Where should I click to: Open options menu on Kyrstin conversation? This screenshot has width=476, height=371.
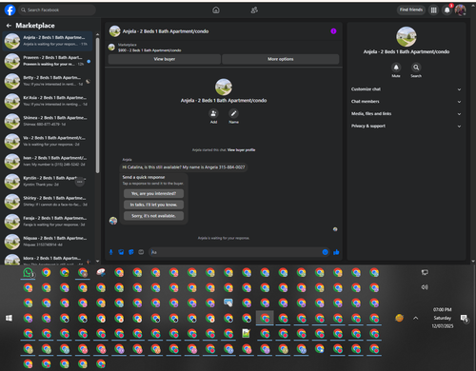[80, 182]
